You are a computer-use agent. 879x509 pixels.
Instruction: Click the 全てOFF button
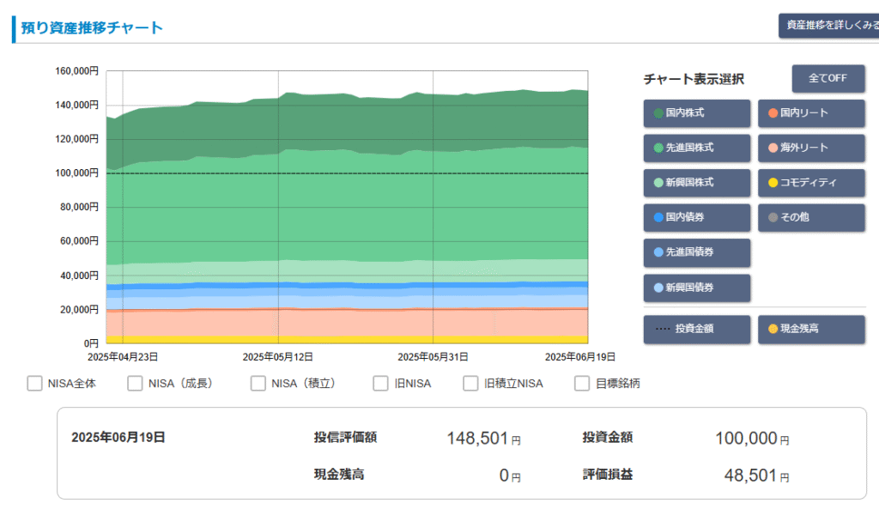click(828, 78)
